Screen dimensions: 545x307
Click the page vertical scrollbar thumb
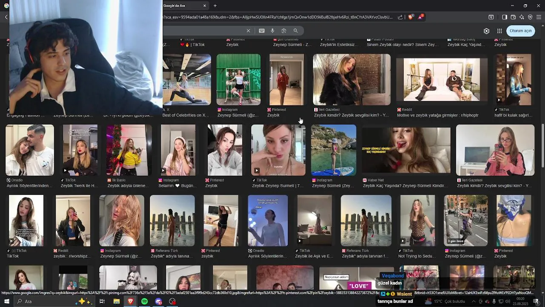(x=542, y=146)
